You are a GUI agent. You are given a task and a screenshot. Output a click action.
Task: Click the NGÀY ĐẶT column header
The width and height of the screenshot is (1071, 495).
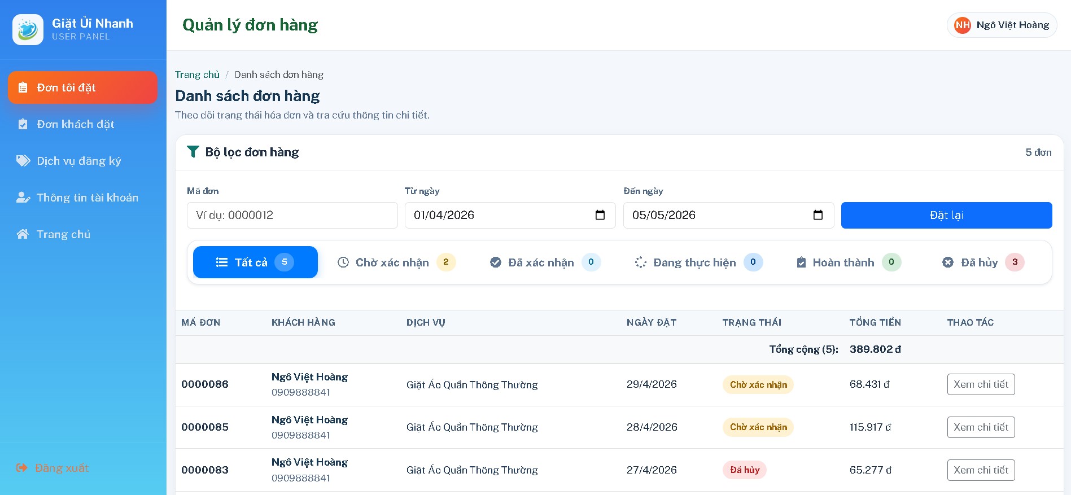(652, 323)
